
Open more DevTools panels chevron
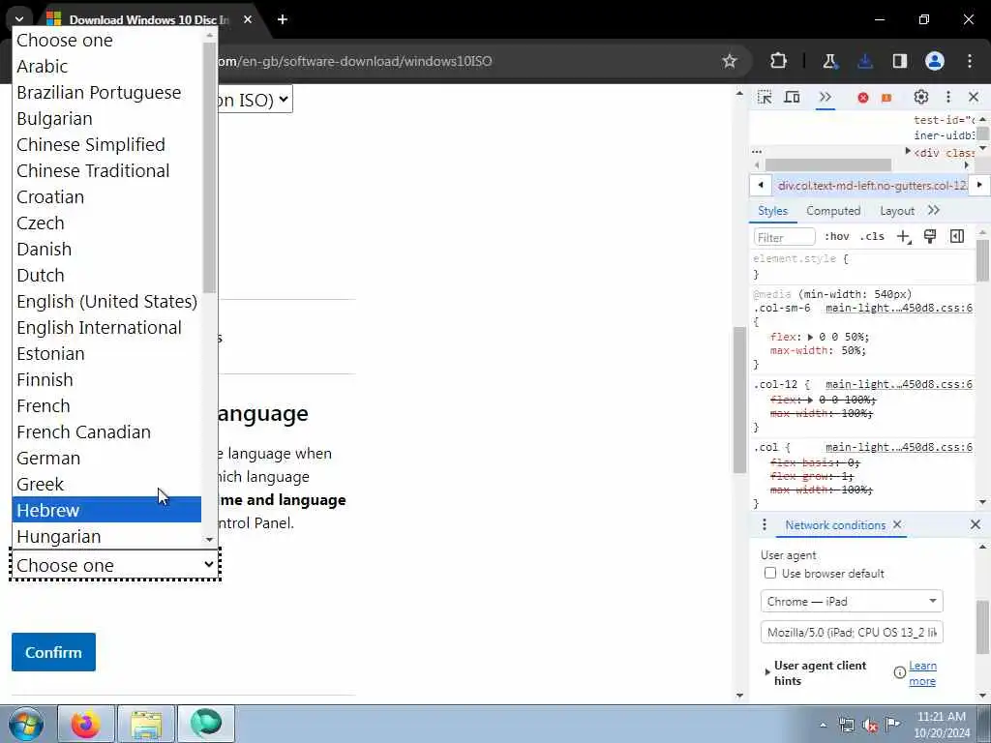(825, 98)
